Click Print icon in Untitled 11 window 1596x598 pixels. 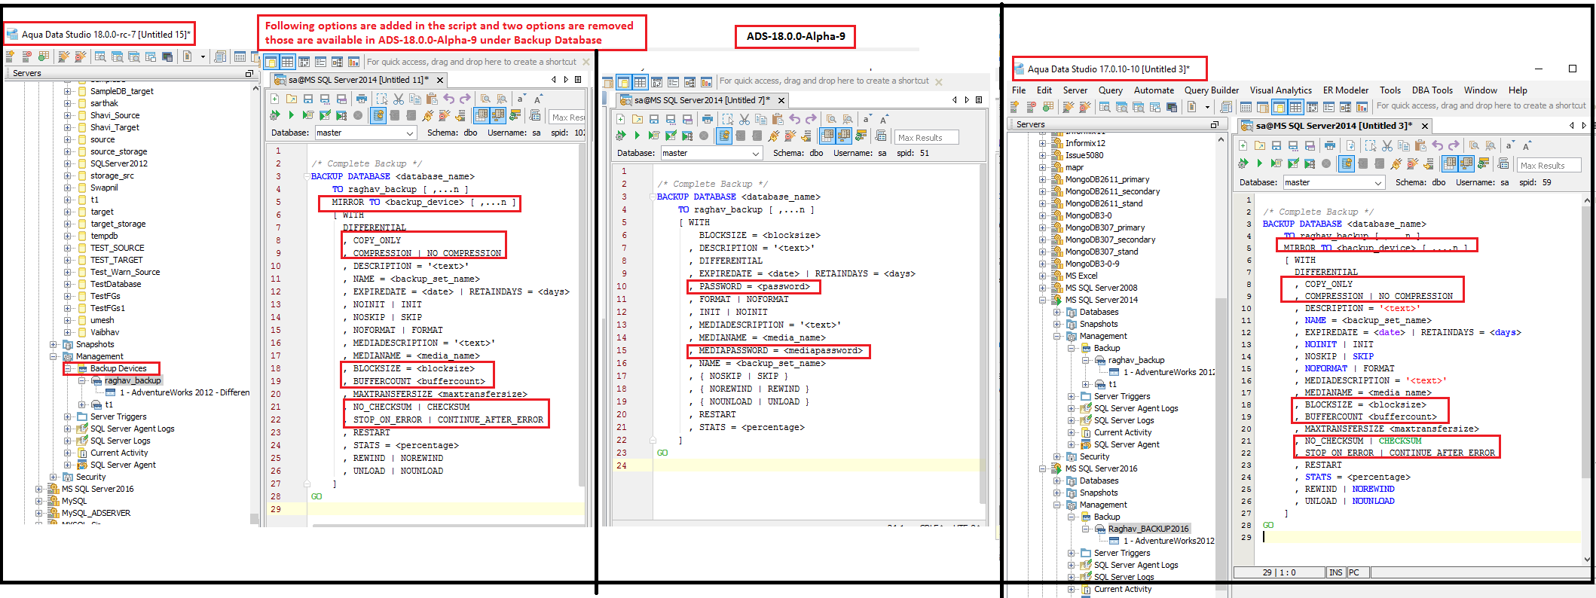tap(362, 99)
